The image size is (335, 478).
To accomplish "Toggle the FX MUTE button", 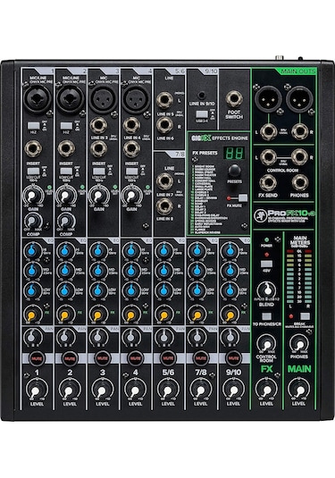I will click(x=243, y=198).
